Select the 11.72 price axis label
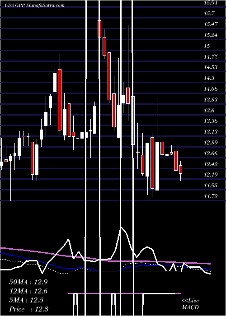Image resolution: width=226 pixels, height=316 pixels. 211,196
